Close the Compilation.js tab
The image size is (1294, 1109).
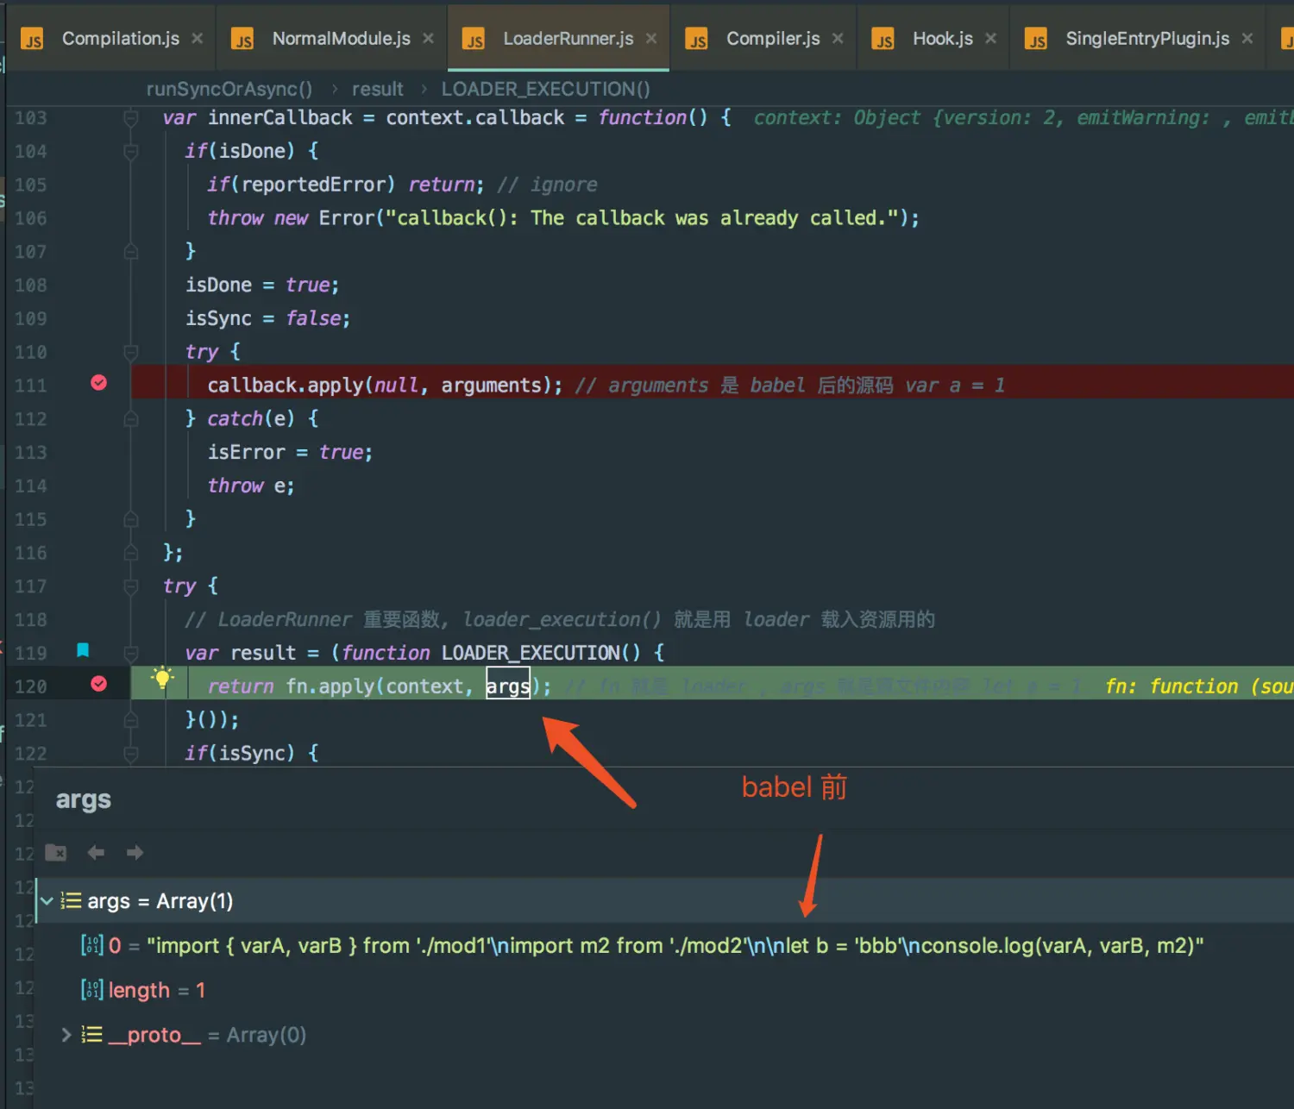coord(198,39)
